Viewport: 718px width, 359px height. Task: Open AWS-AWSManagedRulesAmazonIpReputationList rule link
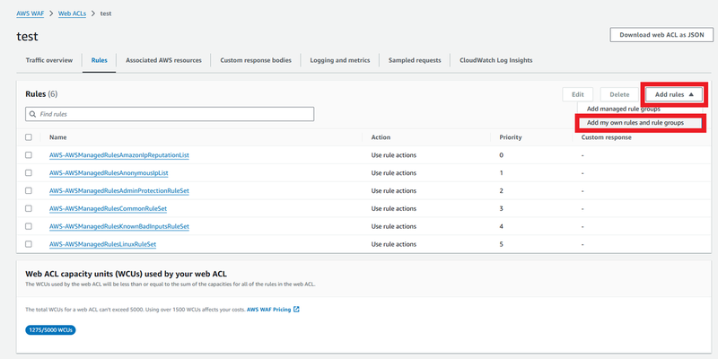coord(119,155)
